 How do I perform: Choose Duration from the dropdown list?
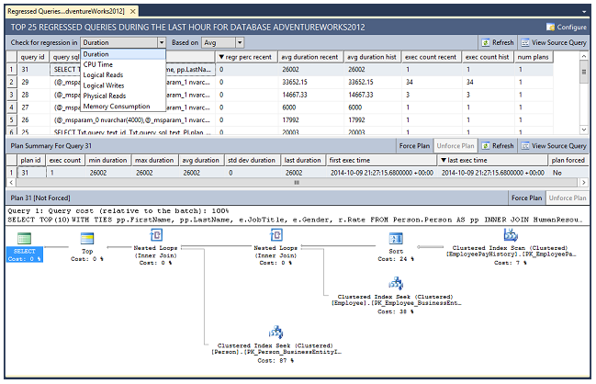123,54
